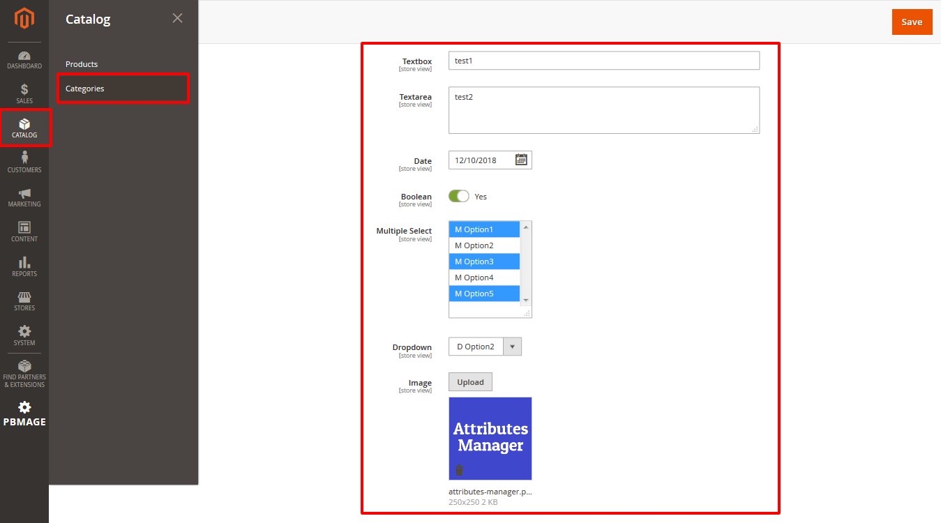Select M Option1 in the list
The height and width of the screenshot is (523, 941).
pos(485,229)
